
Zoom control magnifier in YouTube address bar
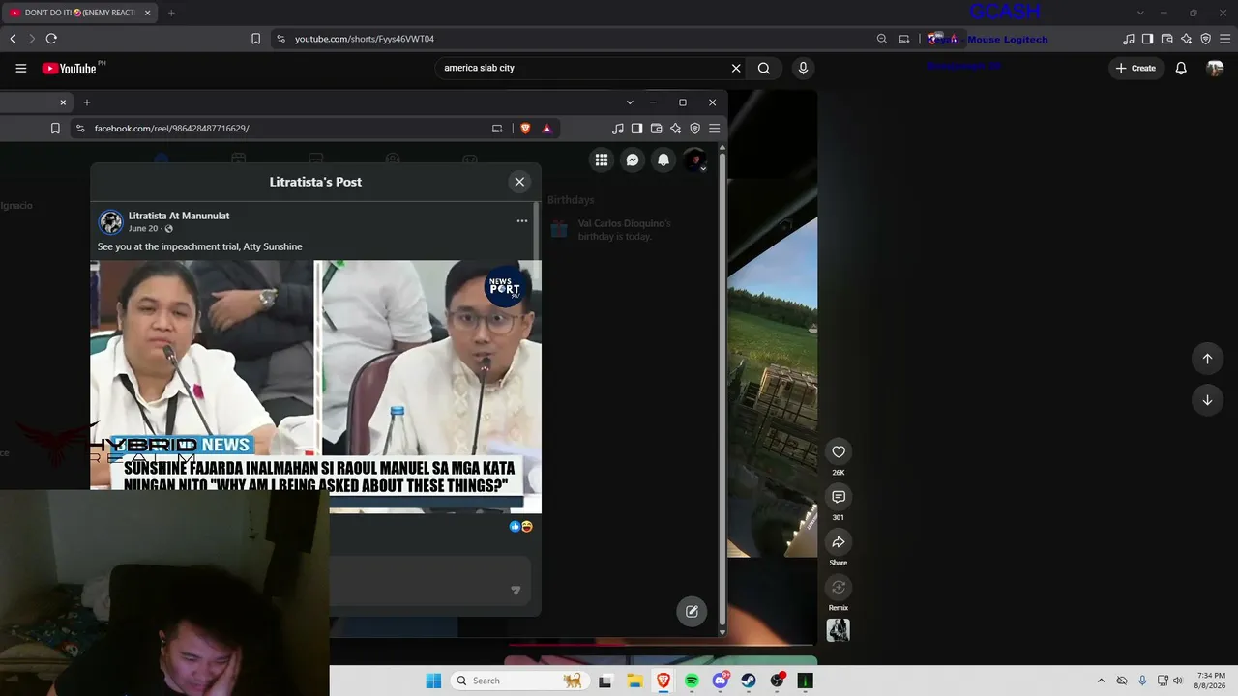click(882, 39)
